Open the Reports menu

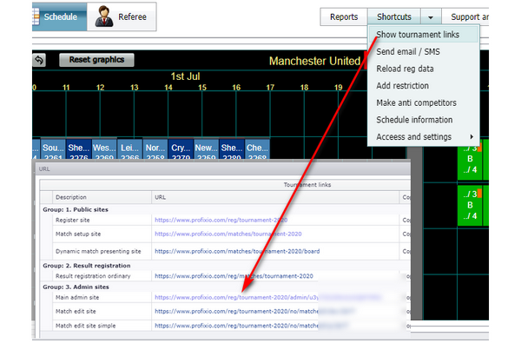click(344, 17)
